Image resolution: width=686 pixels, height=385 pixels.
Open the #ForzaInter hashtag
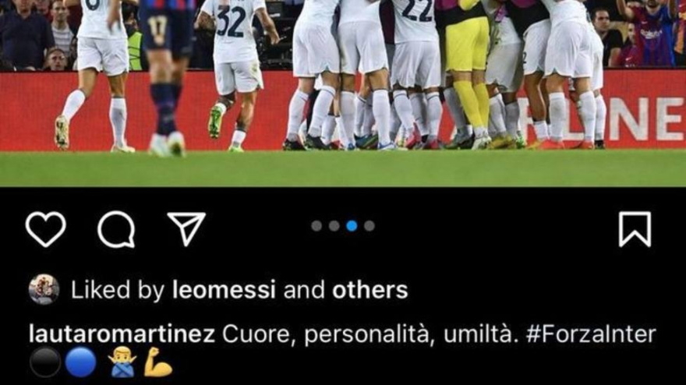click(591, 334)
